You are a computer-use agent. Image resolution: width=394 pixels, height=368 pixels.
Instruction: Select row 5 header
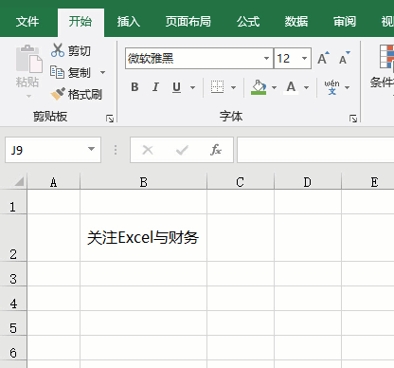(x=13, y=323)
